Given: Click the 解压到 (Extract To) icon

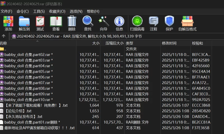Looking at the screenshot, I should click(24, 23).
